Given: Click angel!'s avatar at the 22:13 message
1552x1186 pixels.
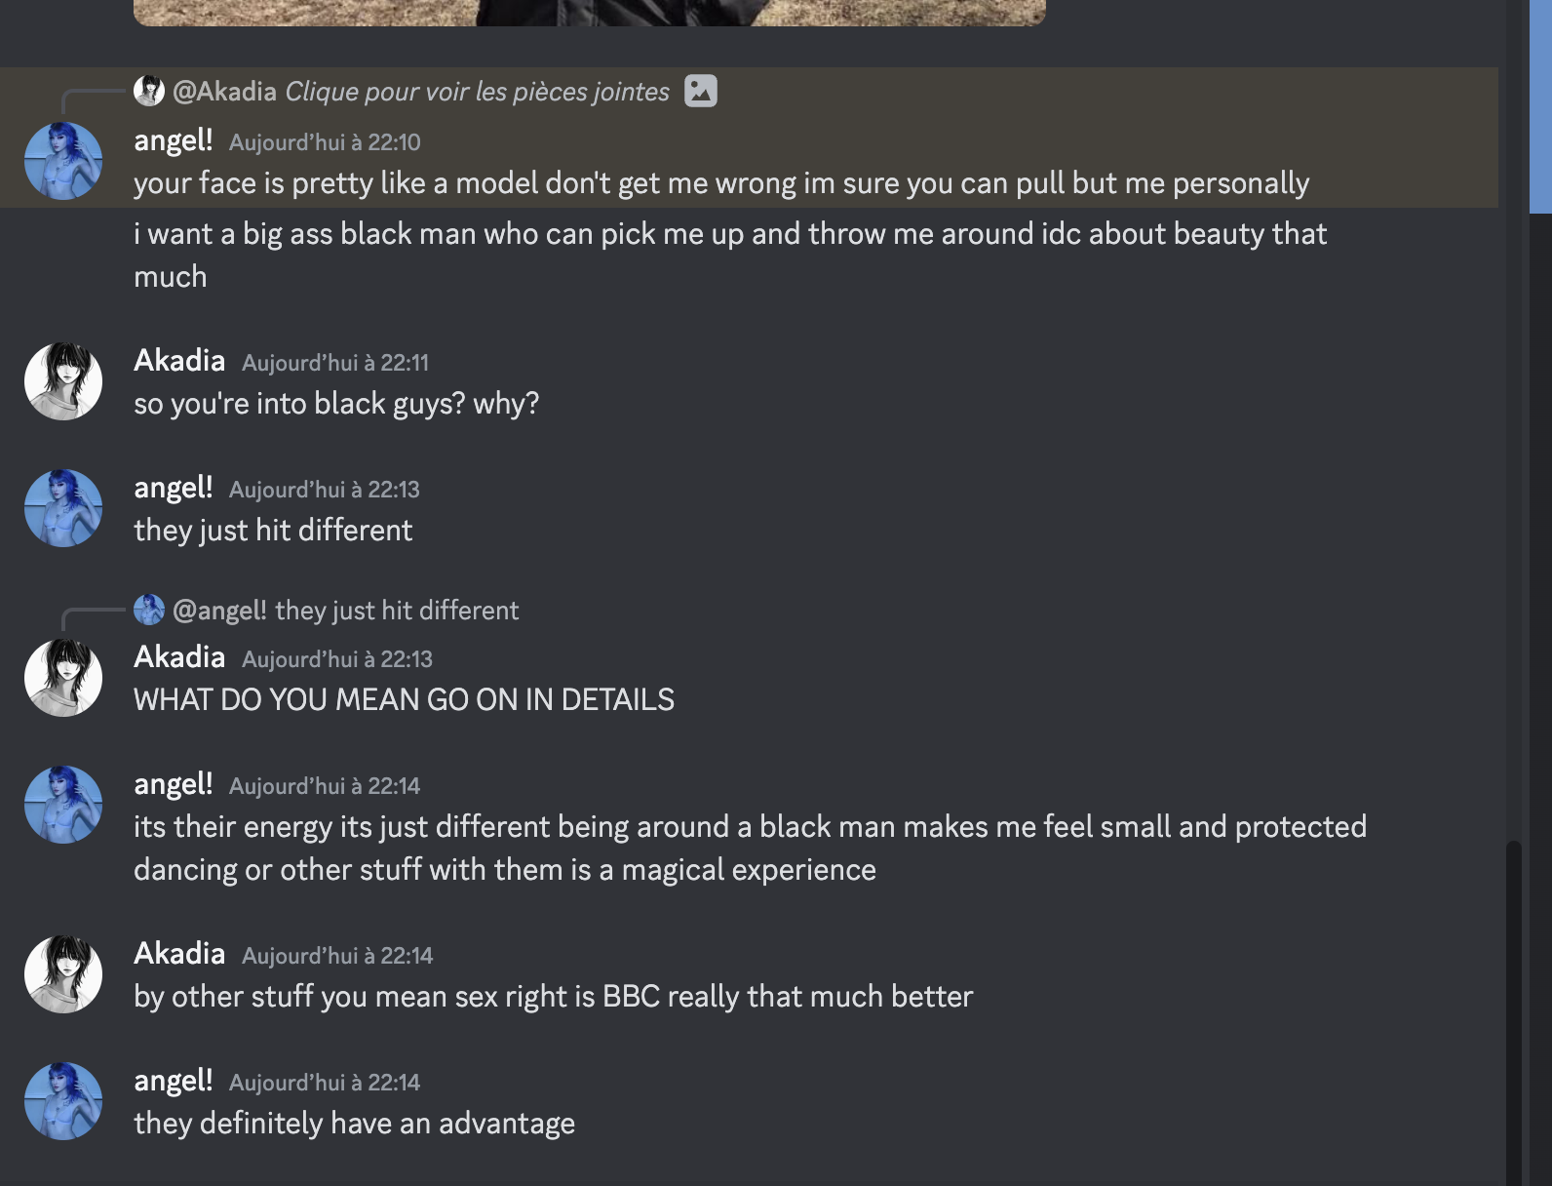Looking at the screenshot, I should [x=63, y=508].
